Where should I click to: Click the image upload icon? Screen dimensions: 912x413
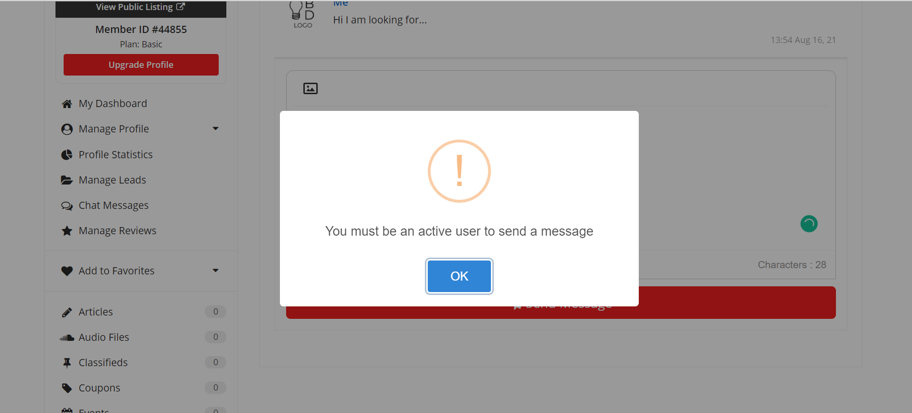[x=310, y=88]
